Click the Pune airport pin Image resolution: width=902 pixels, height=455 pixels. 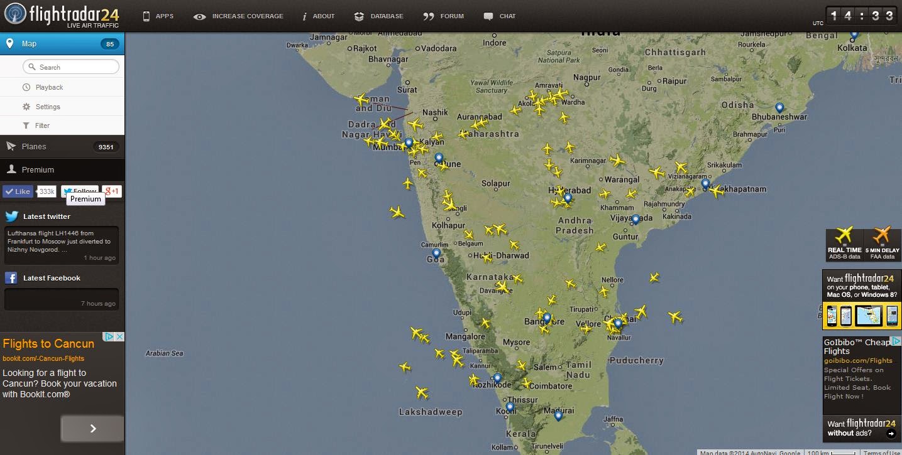(x=439, y=159)
